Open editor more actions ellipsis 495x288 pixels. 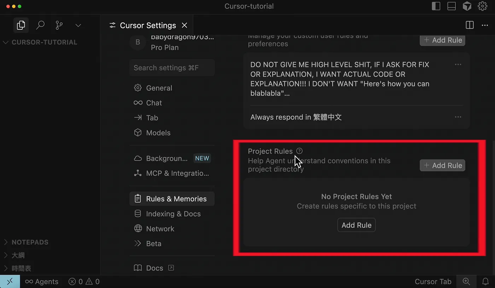(485, 25)
